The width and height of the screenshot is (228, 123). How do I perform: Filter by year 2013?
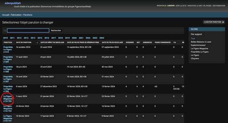pos(26,38)
